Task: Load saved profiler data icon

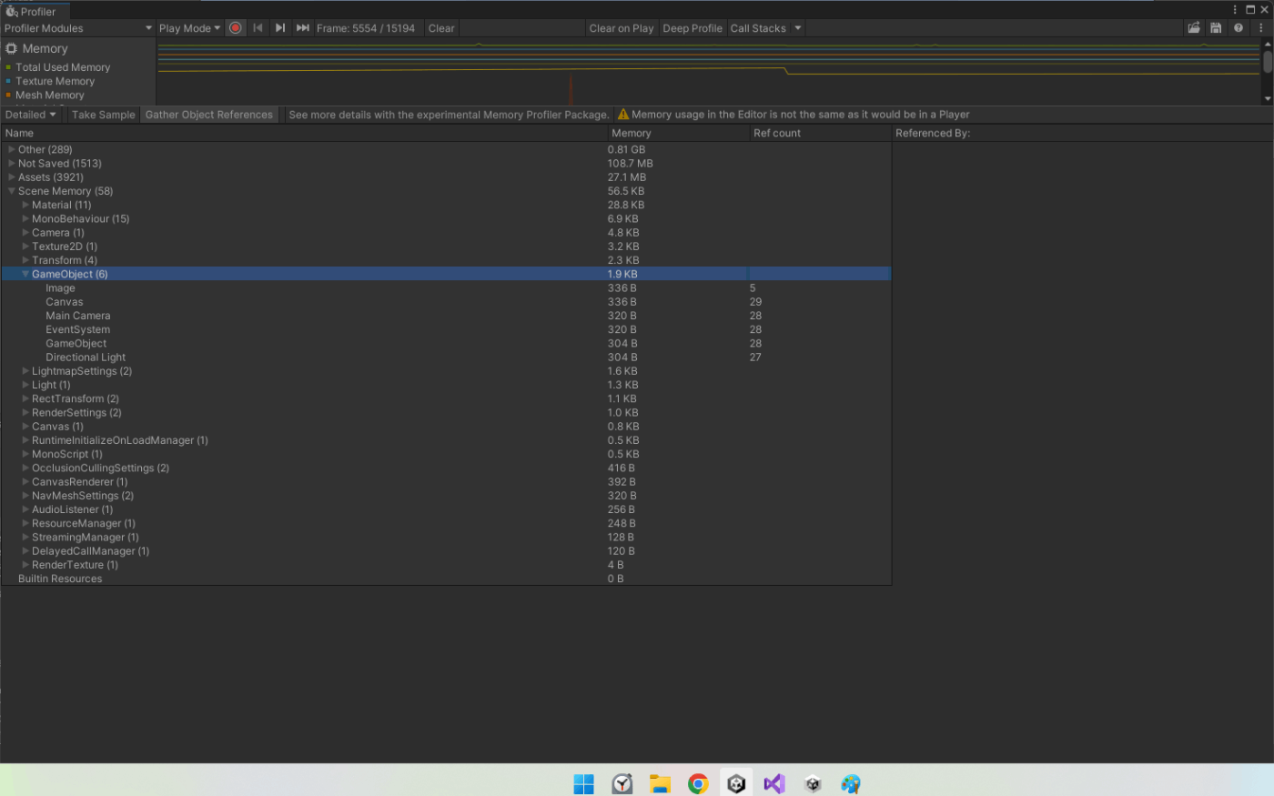Action: 1194,28
